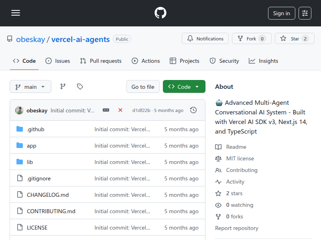Click Report repository in the About section
The width and height of the screenshot is (321, 240).
(x=237, y=228)
